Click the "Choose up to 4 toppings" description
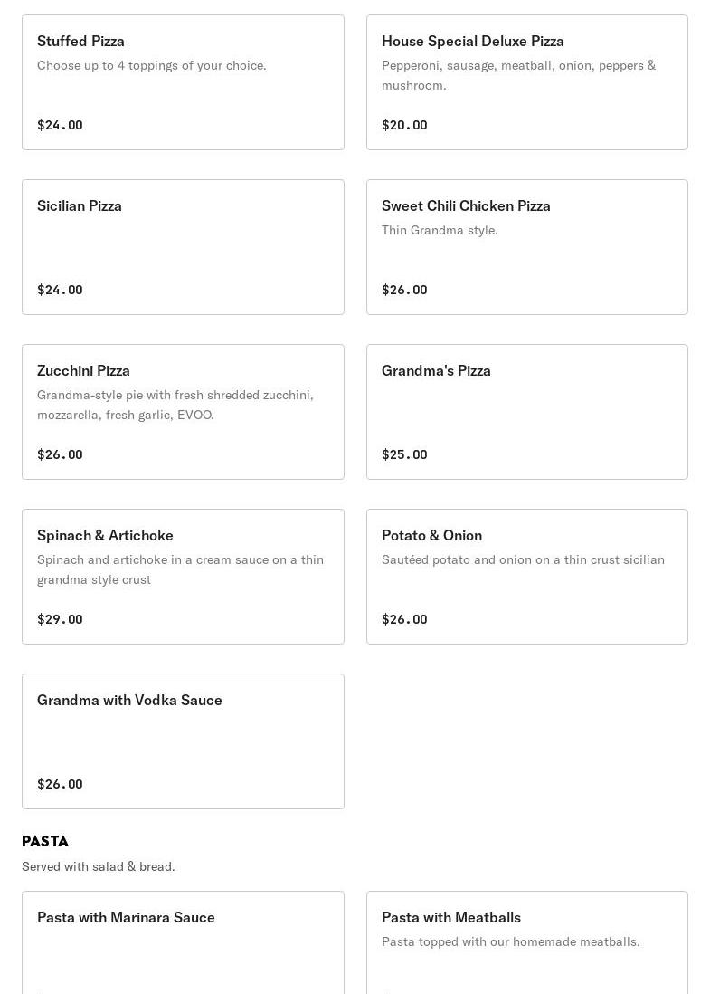Image resolution: width=710 pixels, height=994 pixels. click(x=152, y=65)
